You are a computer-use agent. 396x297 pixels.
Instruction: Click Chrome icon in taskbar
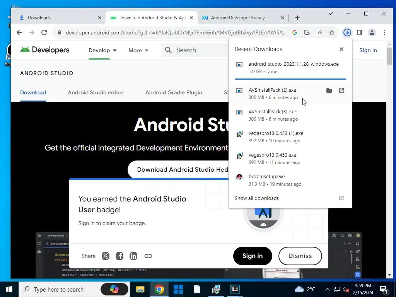point(159,289)
